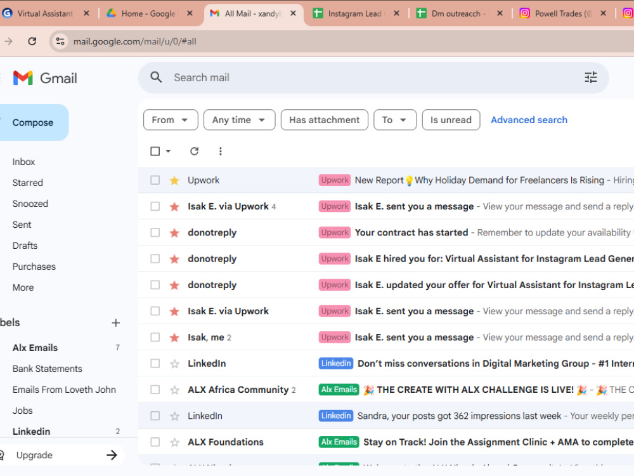Check 'Your contract has started' email
This screenshot has width=634, height=476.
coord(155,233)
